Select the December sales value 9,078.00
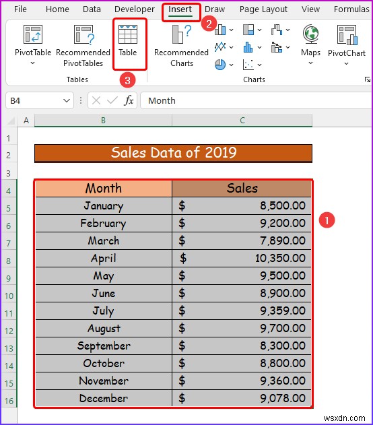 (x=242, y=399)
